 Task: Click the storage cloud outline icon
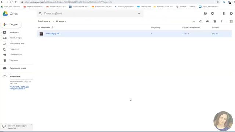pos(5,76)
